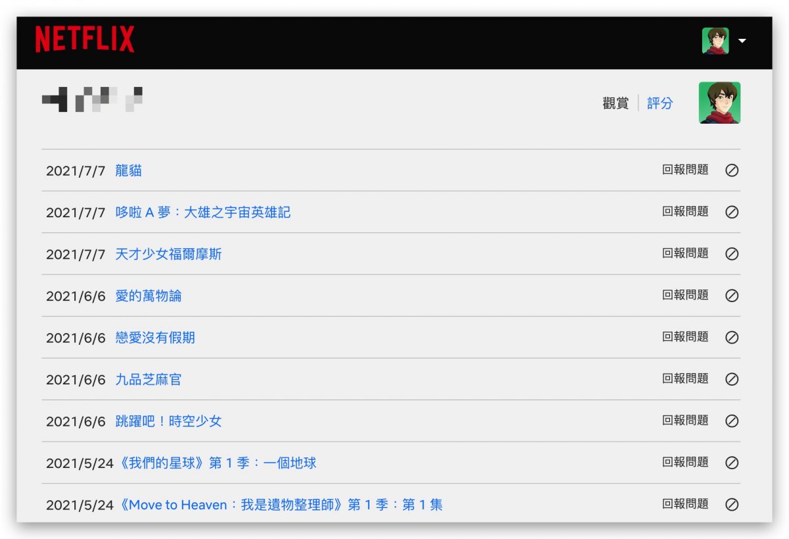Open the 戀愛沒有假期 link
Screen dimensions: 789x539
[x=155, y=338]
